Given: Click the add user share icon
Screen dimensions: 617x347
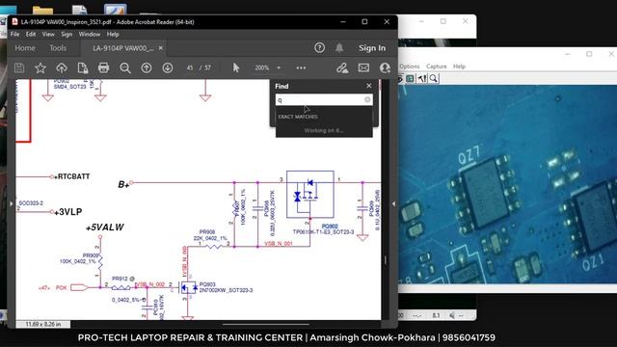Looking at the screenshot, I should coord(385,67).
